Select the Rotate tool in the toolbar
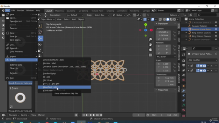219x123 pixels. tap(40, 44)
